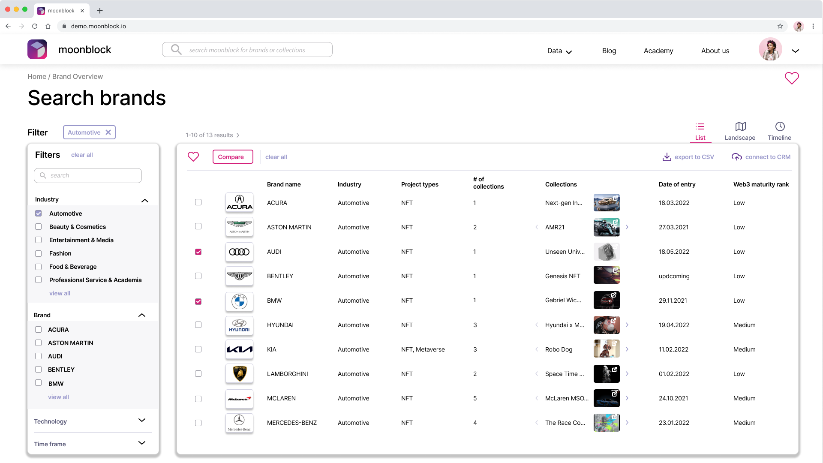
Task: Check the BENTLEY brand filter in sidebar
Action: 39,370
